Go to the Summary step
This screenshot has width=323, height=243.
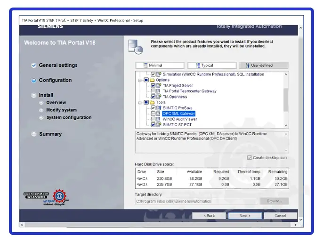coord(50,134)
